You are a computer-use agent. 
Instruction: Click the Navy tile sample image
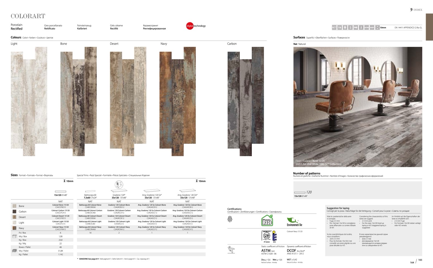coord(177,101)
